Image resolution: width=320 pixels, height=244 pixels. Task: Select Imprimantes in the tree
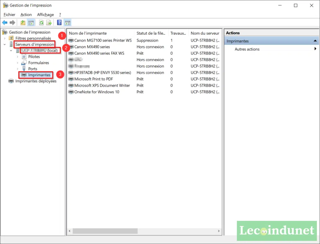[39, 75]
